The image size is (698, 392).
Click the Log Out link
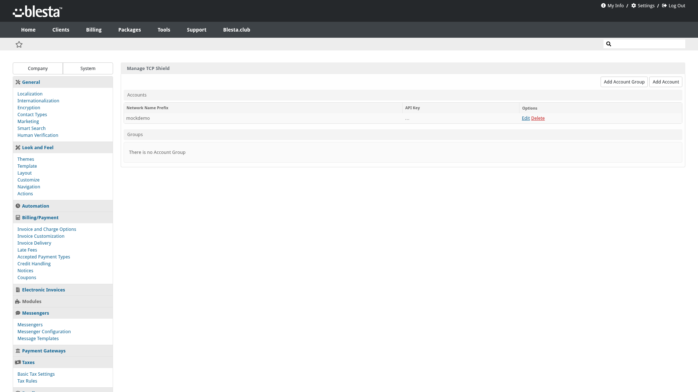click(677, 5)
